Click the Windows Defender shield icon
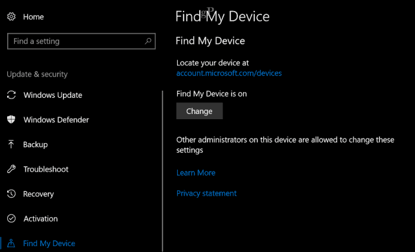The height and width of the screenshot is (252, 415). click(x=11, y=119)
